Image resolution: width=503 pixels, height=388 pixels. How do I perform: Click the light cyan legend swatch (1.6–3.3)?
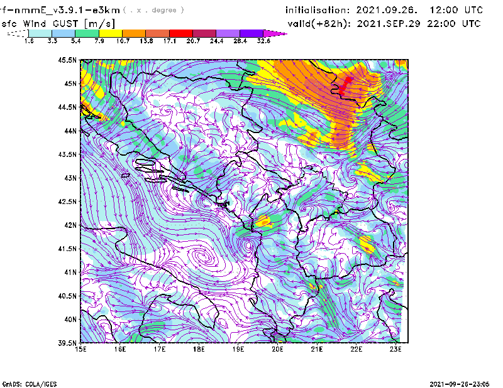click(40, 33)
